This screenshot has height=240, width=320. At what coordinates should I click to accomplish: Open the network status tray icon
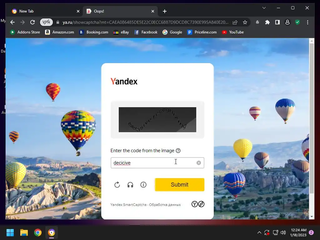[276, 232]
